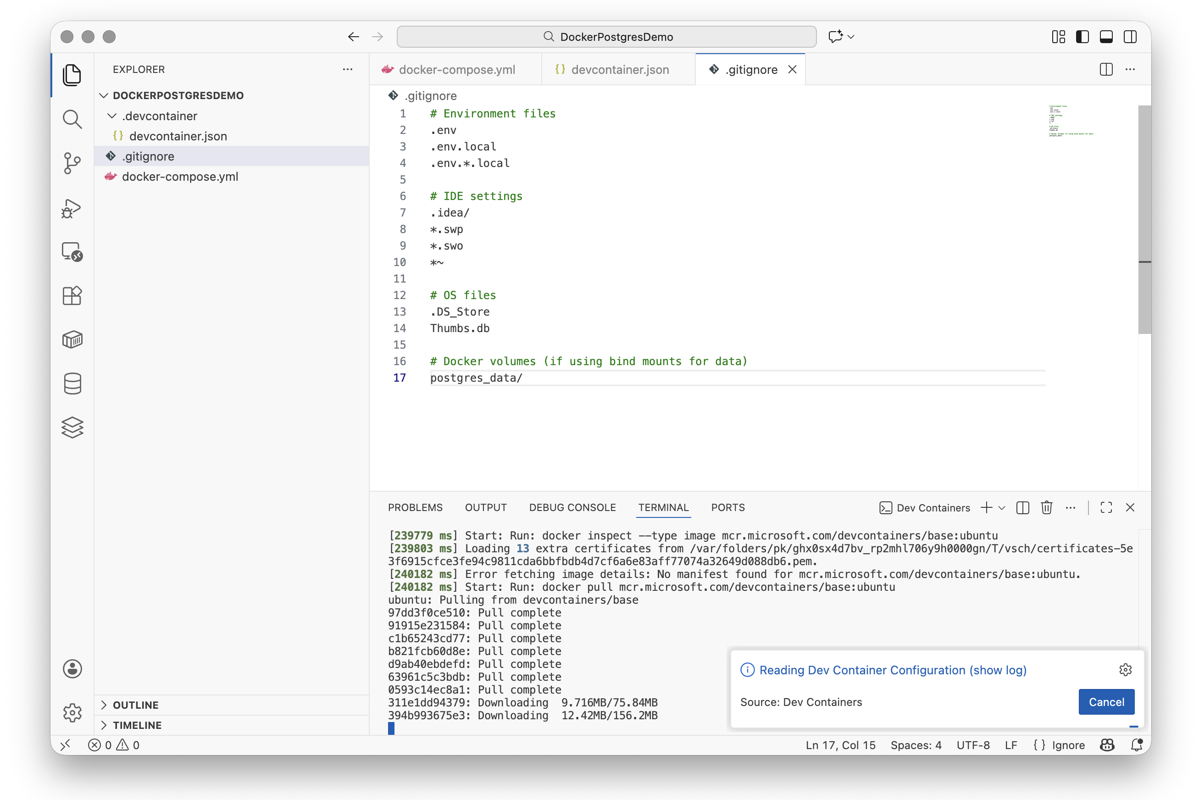Image resolution: width=1199 pixels, height=800 pixels.
Task: Click the DockerPostgresDemo command center search box
Action: [x=606, y=37]
